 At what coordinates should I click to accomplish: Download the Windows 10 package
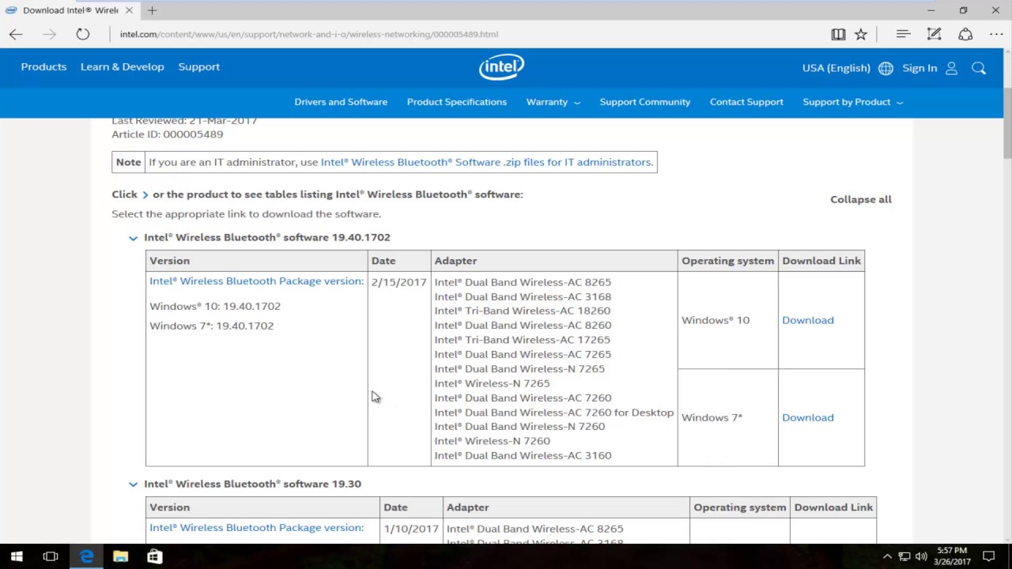click(x=807, y=320)
